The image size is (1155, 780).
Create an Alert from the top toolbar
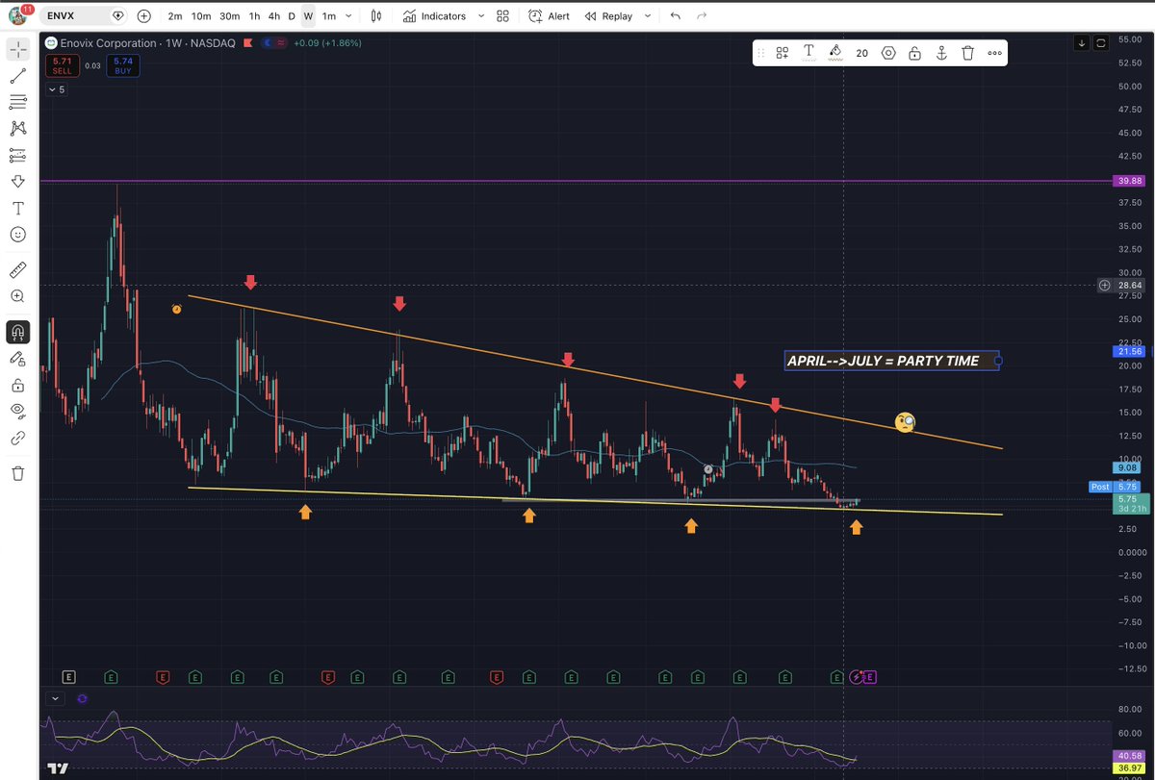coord(549,16)
